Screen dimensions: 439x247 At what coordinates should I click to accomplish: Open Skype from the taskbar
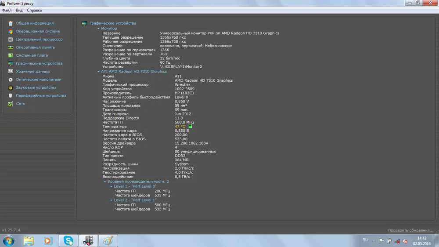pos(68,241)
